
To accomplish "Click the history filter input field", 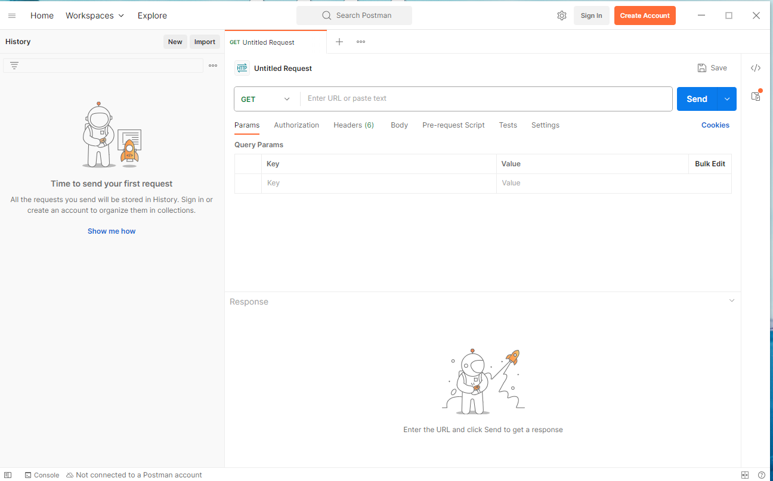I will point(103,66).
